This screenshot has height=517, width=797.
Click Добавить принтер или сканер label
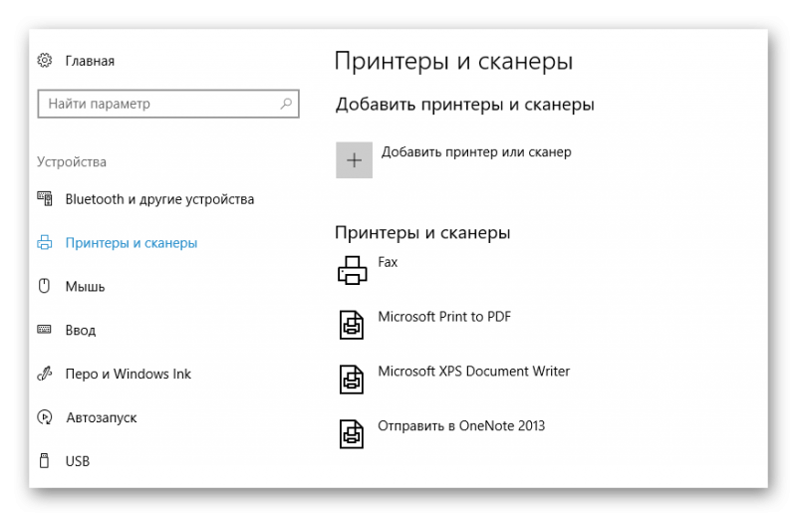pos(476,152)
